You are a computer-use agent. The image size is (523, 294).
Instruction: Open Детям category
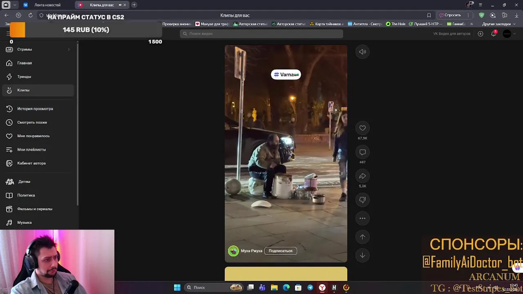coord(38,182)
